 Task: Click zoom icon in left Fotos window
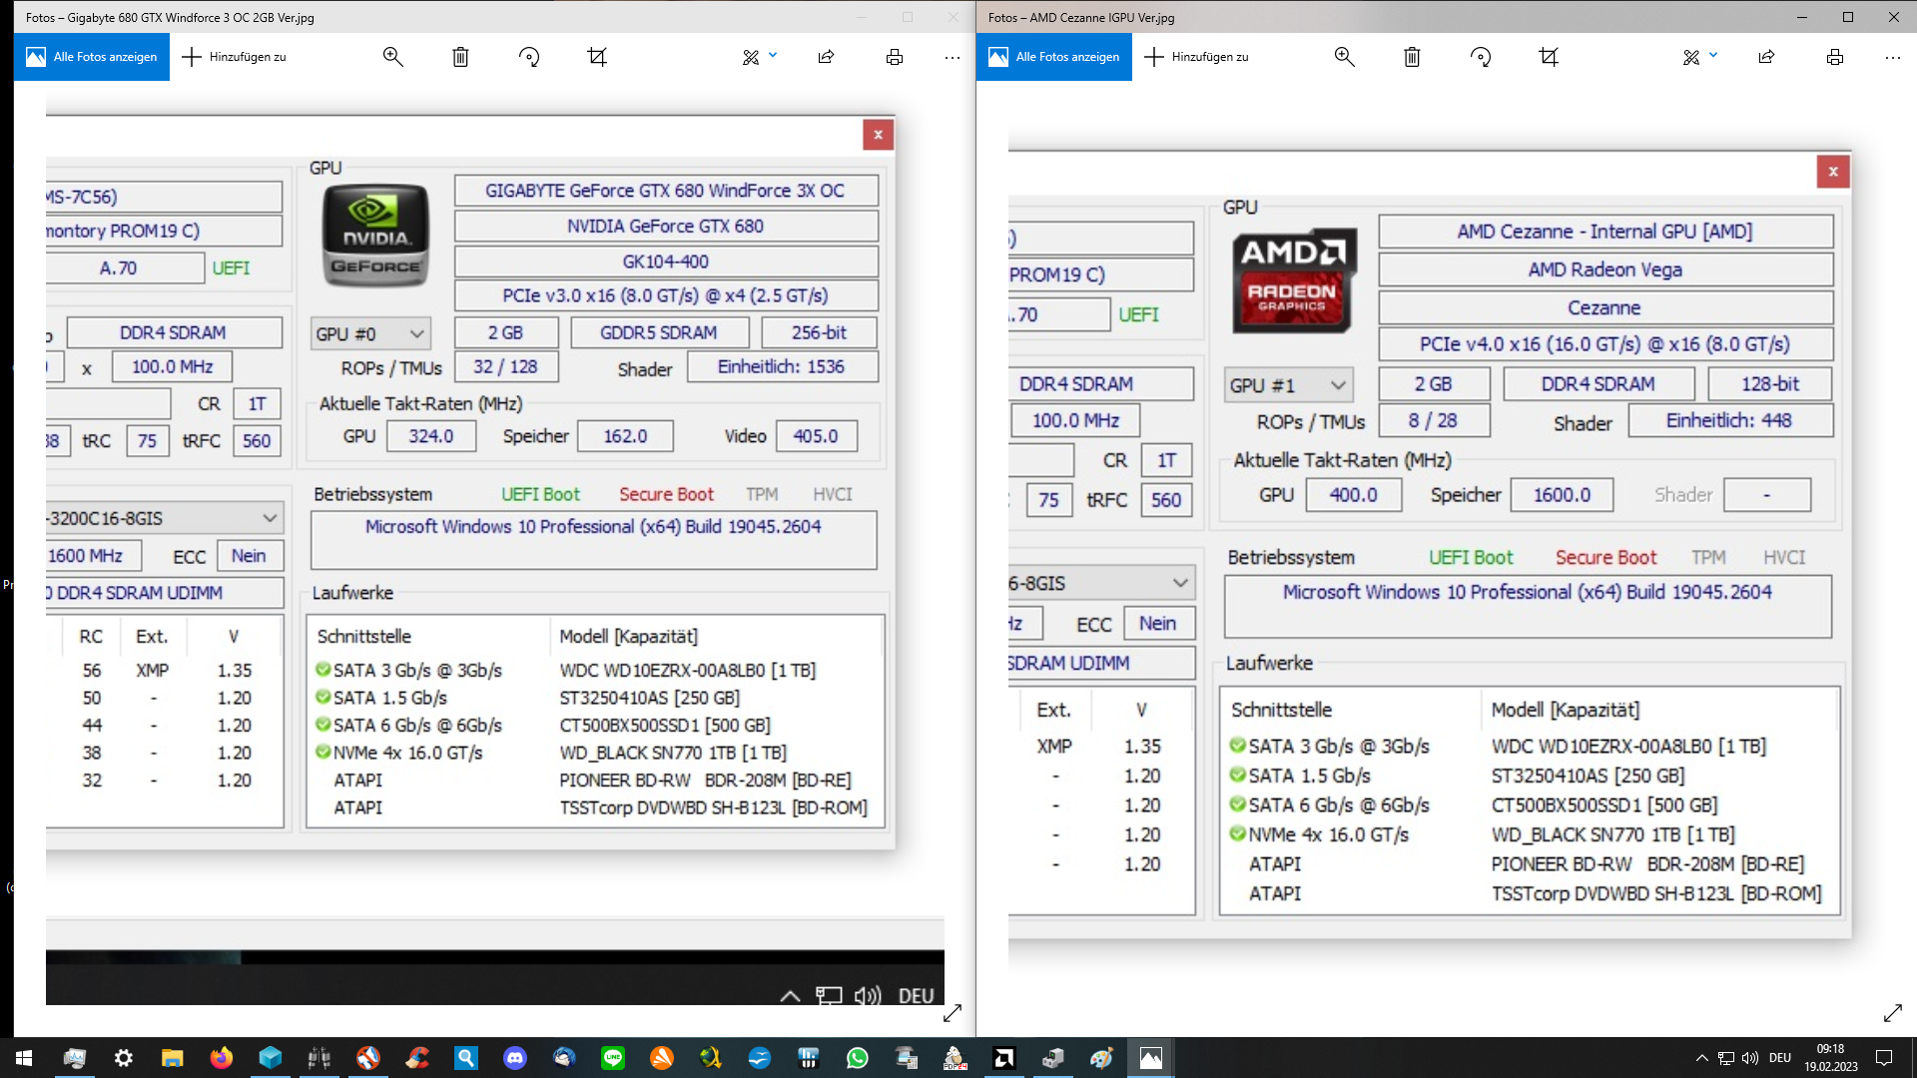click(393, 57)
